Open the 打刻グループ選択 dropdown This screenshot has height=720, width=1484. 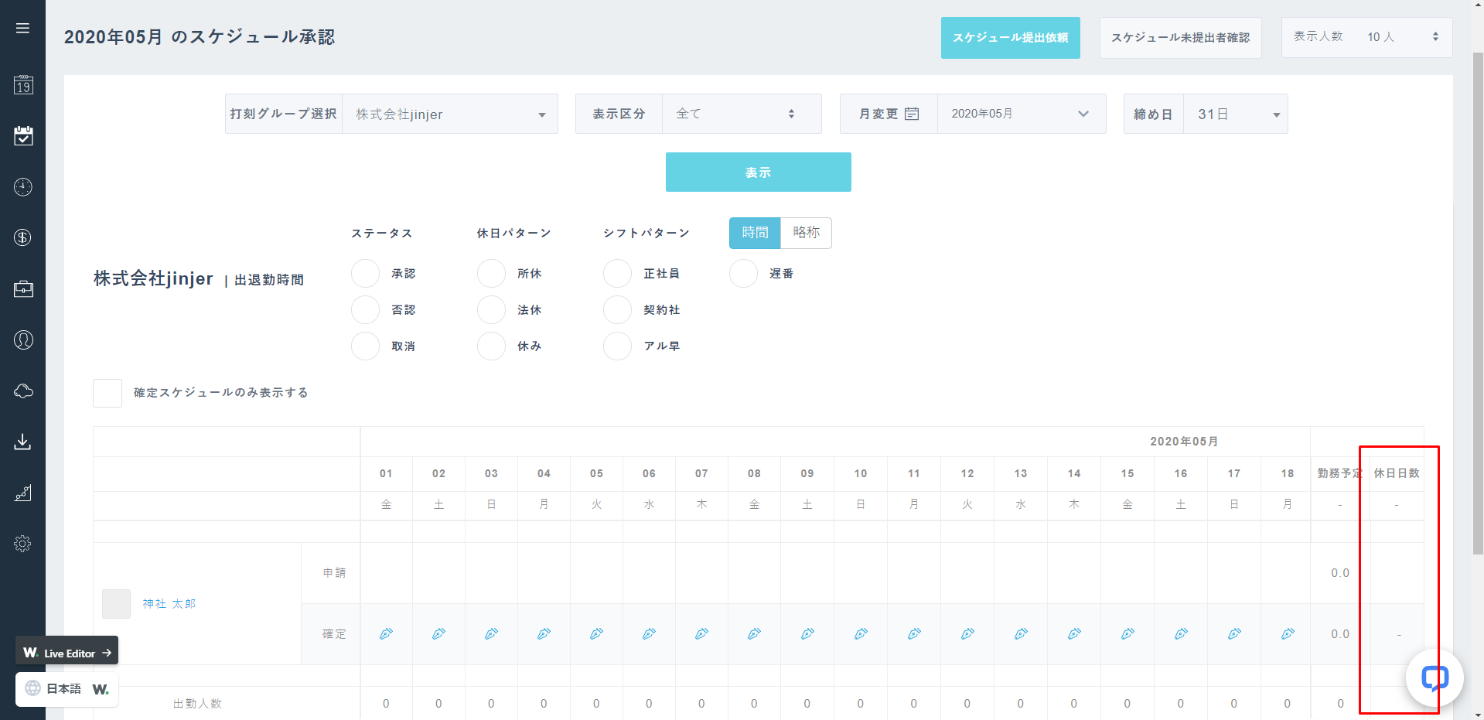coord(449,114)
